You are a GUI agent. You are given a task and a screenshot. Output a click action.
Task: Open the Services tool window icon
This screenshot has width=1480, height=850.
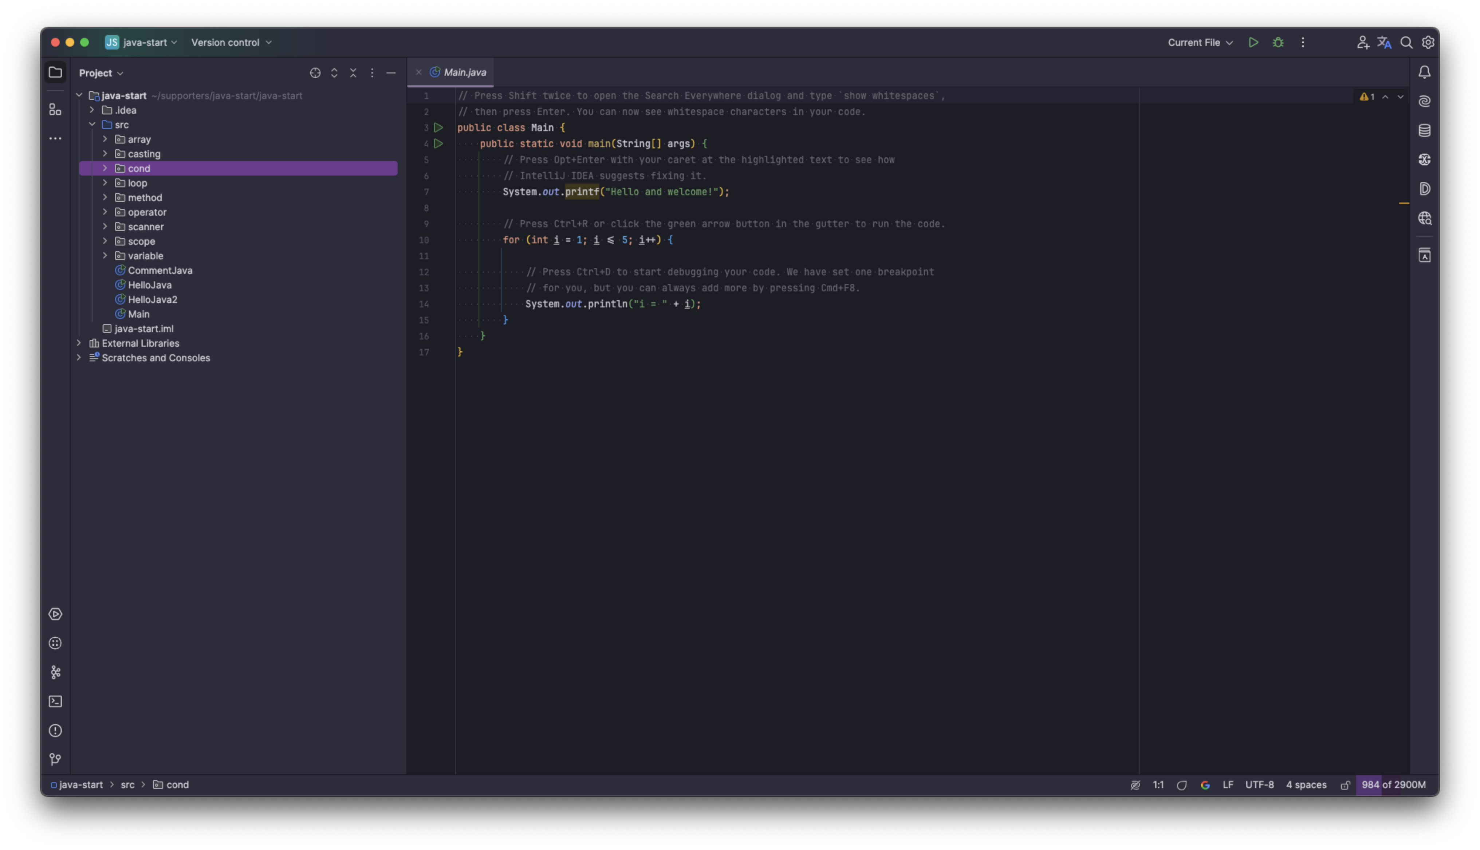point(55,614)
